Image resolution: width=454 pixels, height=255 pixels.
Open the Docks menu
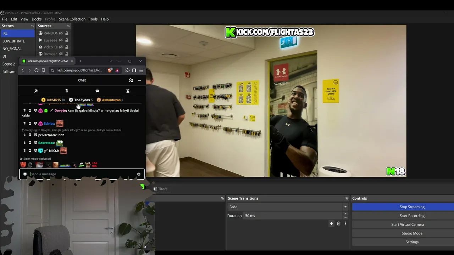coord(37,19)
